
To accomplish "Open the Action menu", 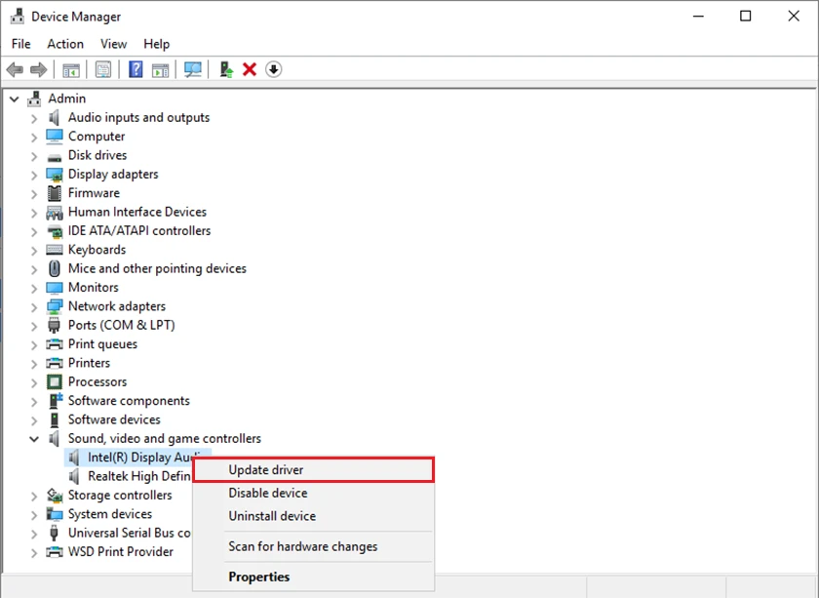I will (65, 44).
